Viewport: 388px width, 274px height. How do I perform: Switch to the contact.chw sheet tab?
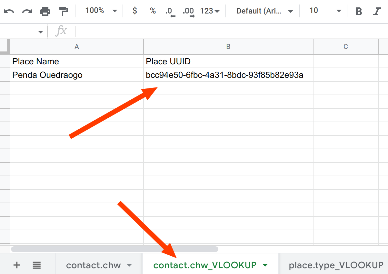click(94, 265)
